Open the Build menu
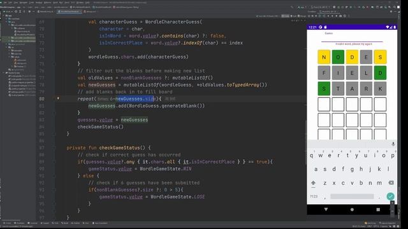The image size is (408, 229). tap(55, 3)
